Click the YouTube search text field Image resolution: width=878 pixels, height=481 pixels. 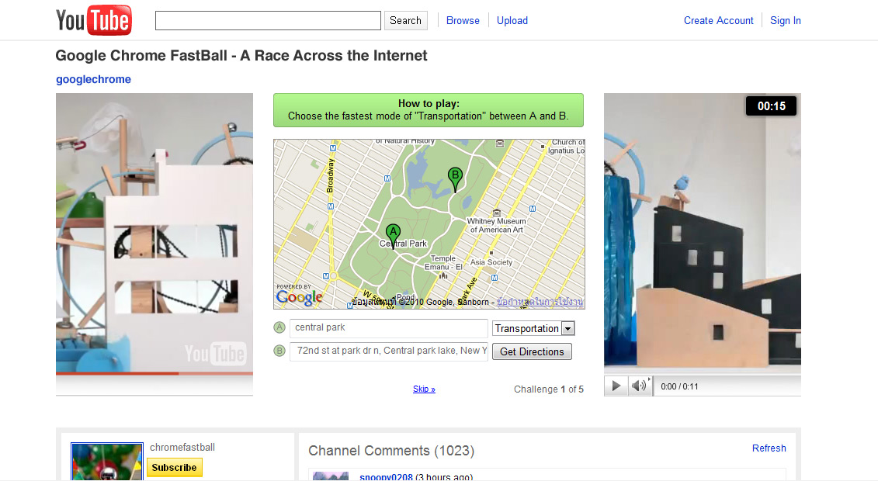coord(269,21)
